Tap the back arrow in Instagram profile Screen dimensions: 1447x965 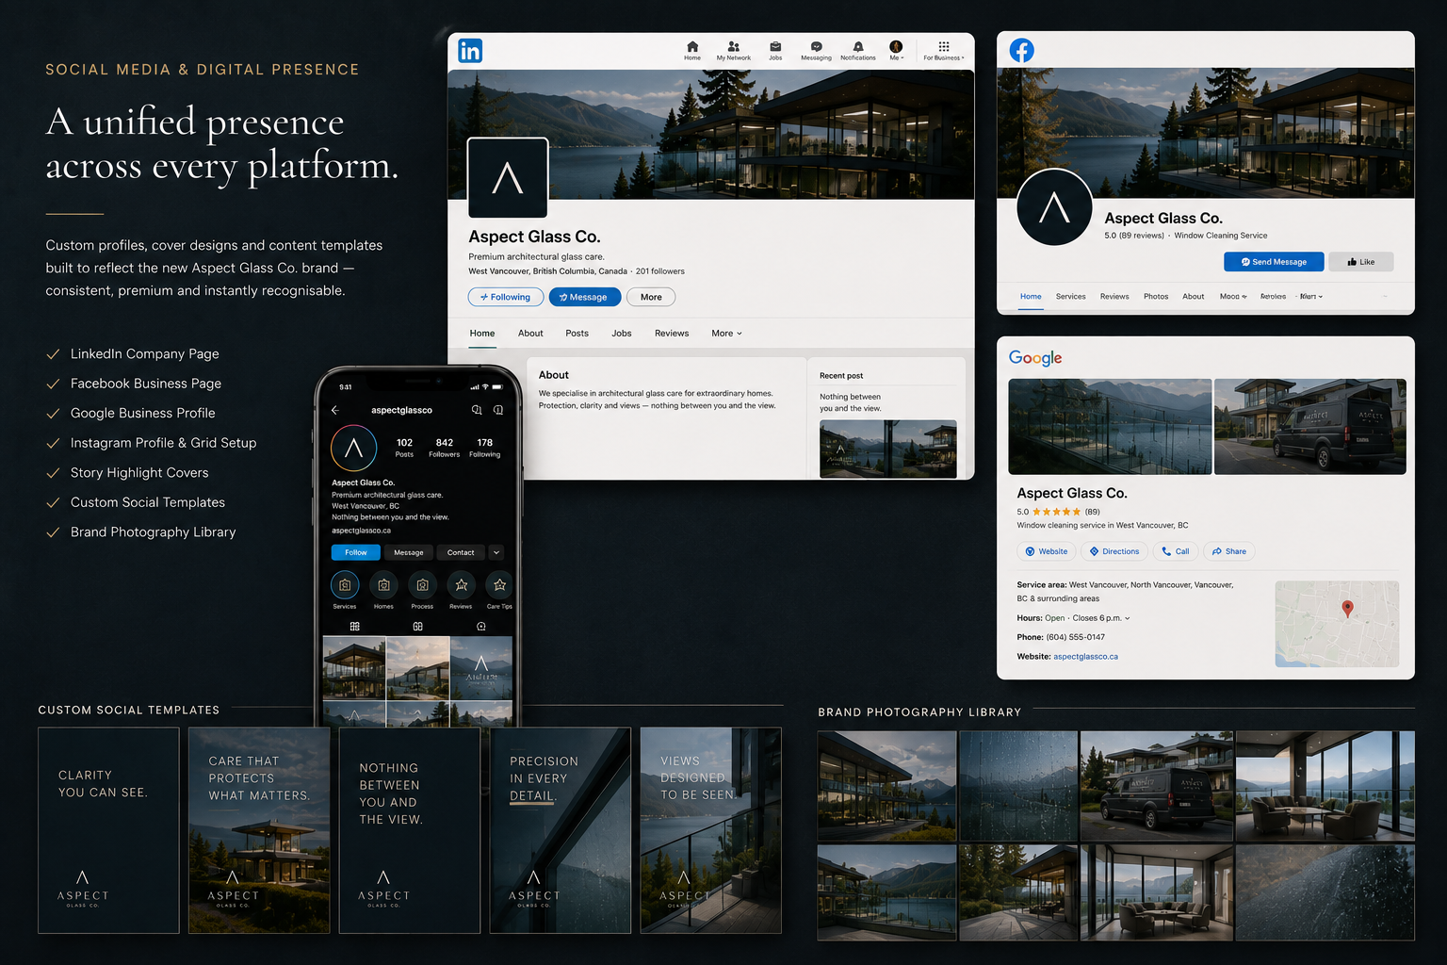(x=335, y=410)
